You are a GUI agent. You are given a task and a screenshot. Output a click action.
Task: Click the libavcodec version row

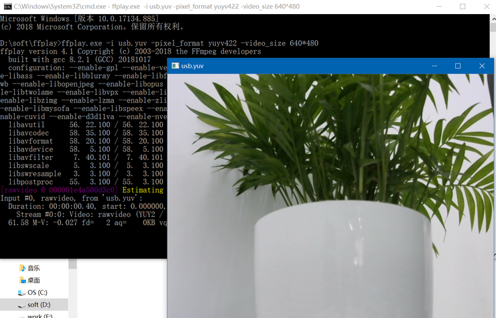[x=86, y=133]
